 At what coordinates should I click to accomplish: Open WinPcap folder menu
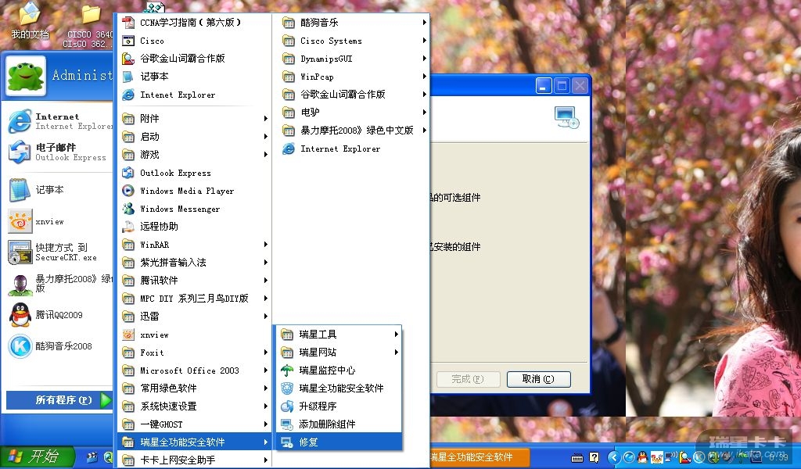click(x=353, y=77)
